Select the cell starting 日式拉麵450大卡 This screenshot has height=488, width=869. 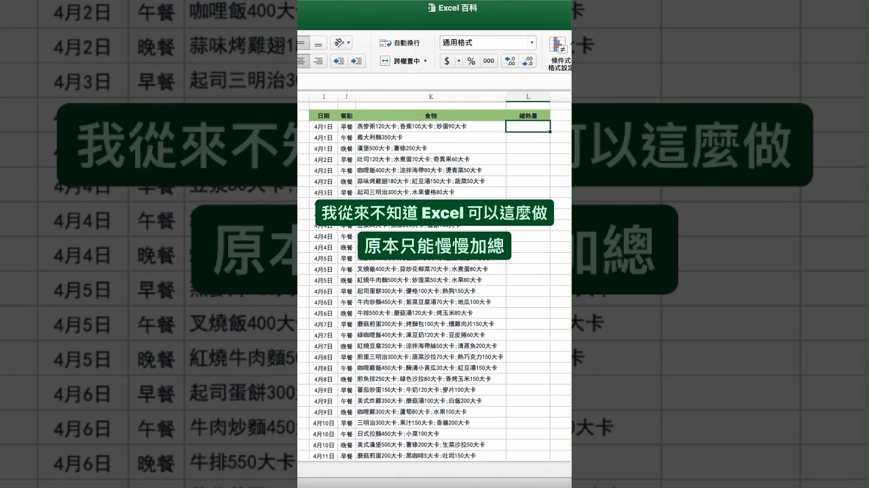(x=430, y=434)
